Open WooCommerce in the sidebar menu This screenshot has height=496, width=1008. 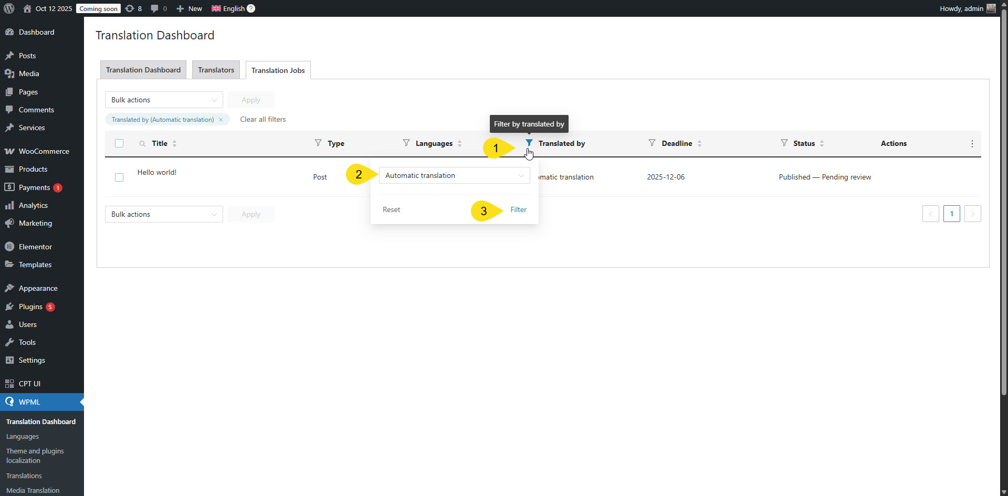point(44,151)
